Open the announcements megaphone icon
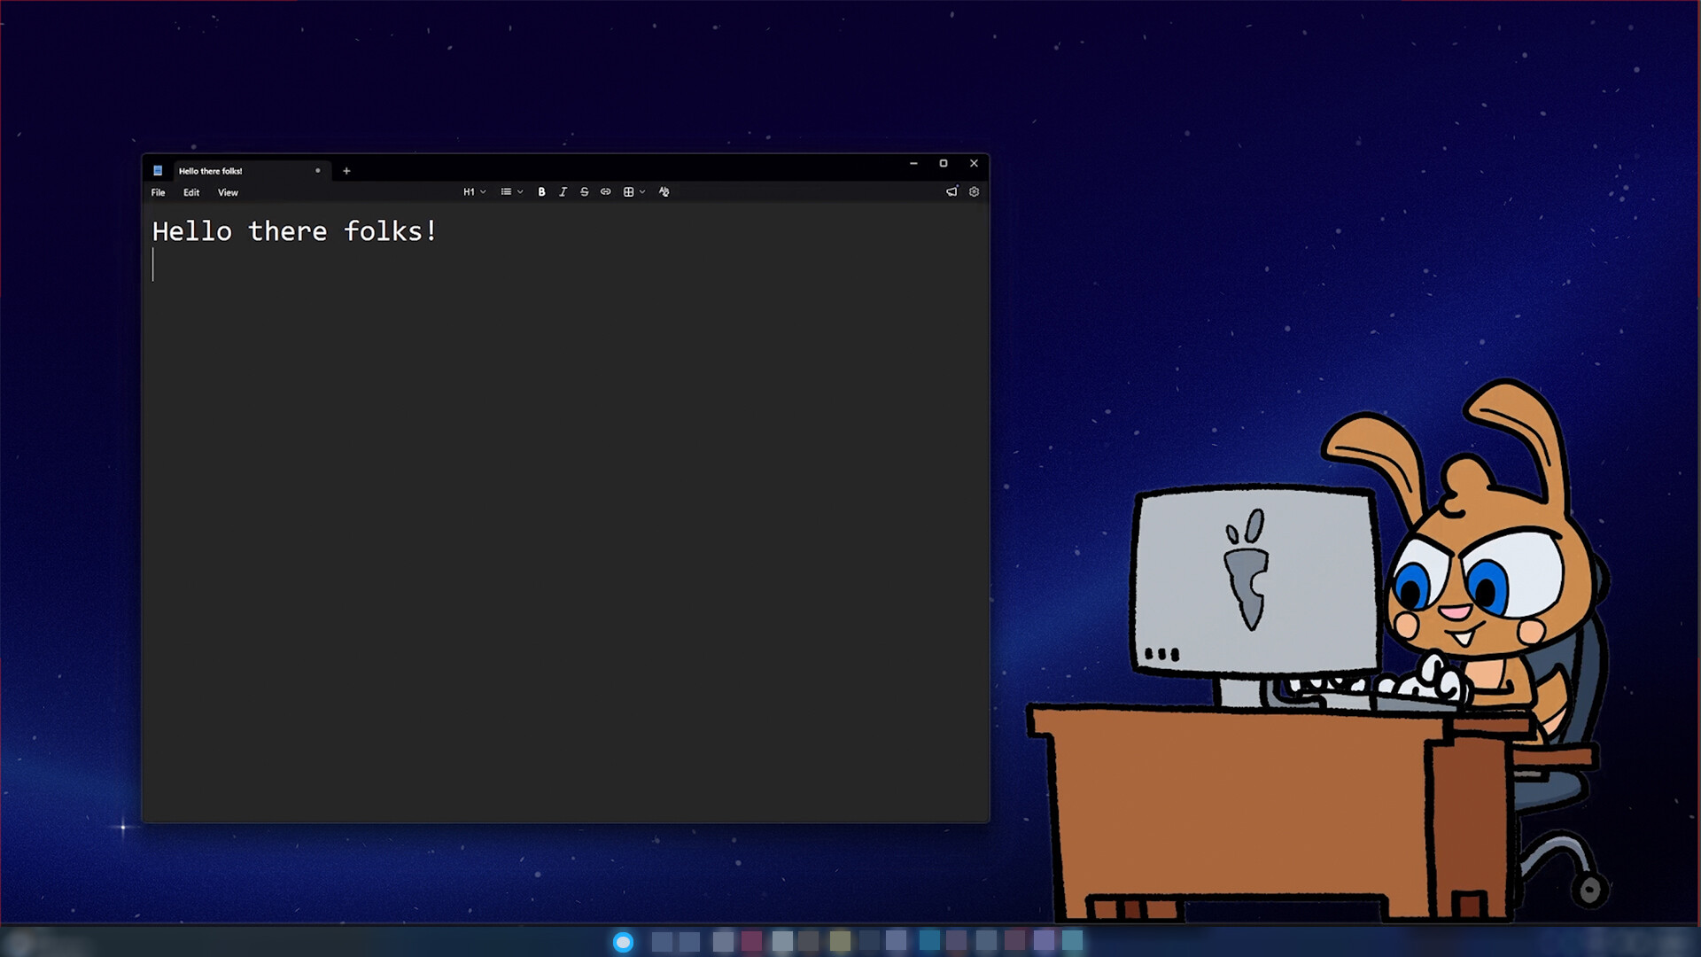The height and width of the screenshot is (957, 1701). pyautogui.click(x=951, y=191)
